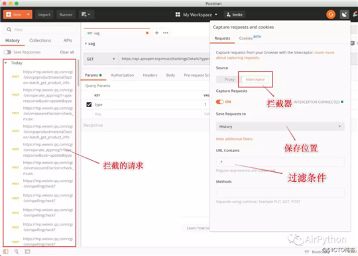Select the Params tab
The width and height of the screenshot is (358, 256).
93,75
